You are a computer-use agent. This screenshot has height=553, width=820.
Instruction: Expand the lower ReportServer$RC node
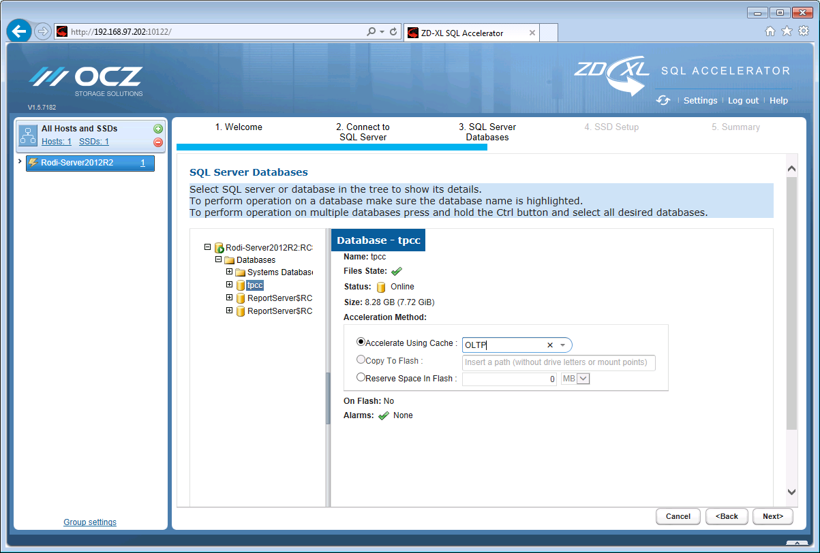tap(229, 311)
